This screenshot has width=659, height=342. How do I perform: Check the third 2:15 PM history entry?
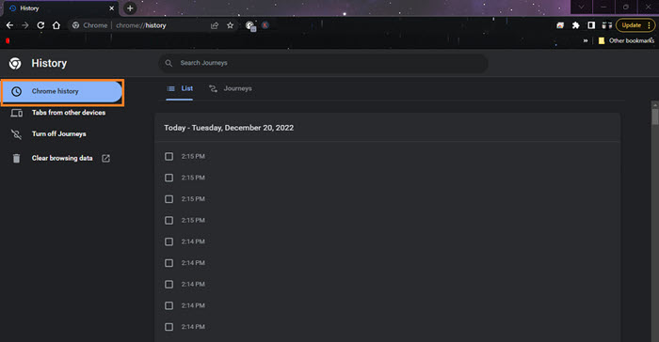point(169,199)
